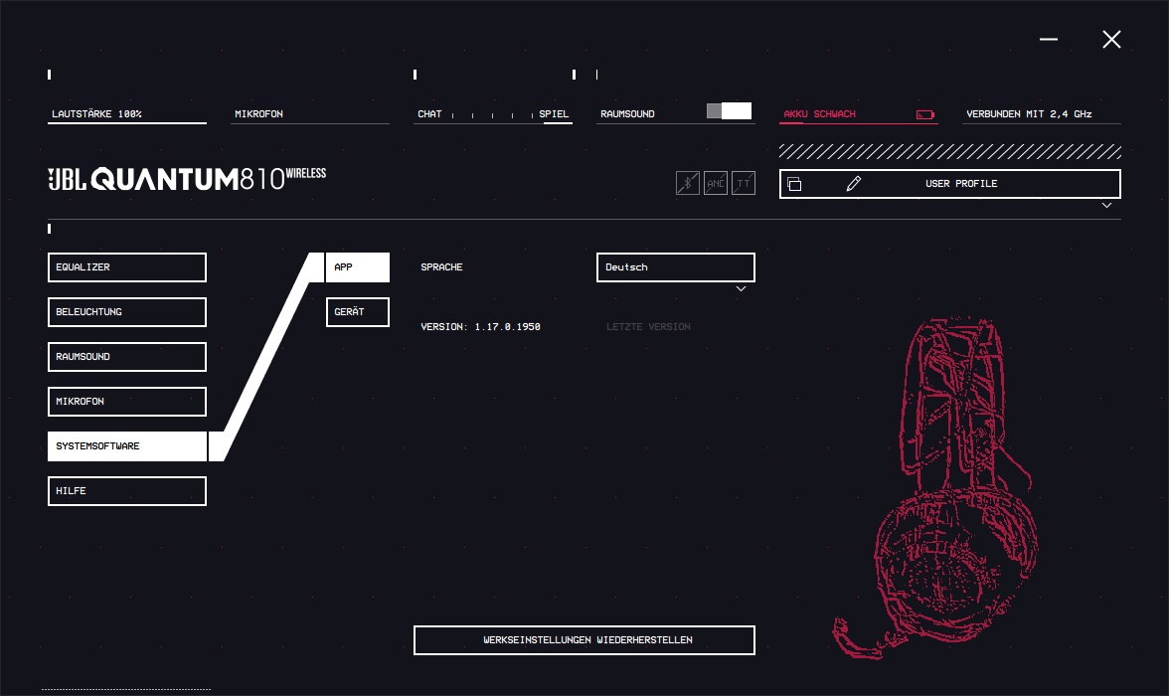1169x696 pixels.
Task: Click the Chat label on the balance slider
Action: pos(429,114)
